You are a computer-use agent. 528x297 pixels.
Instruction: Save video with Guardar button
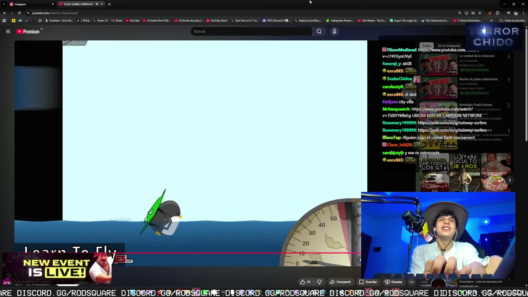368,282
